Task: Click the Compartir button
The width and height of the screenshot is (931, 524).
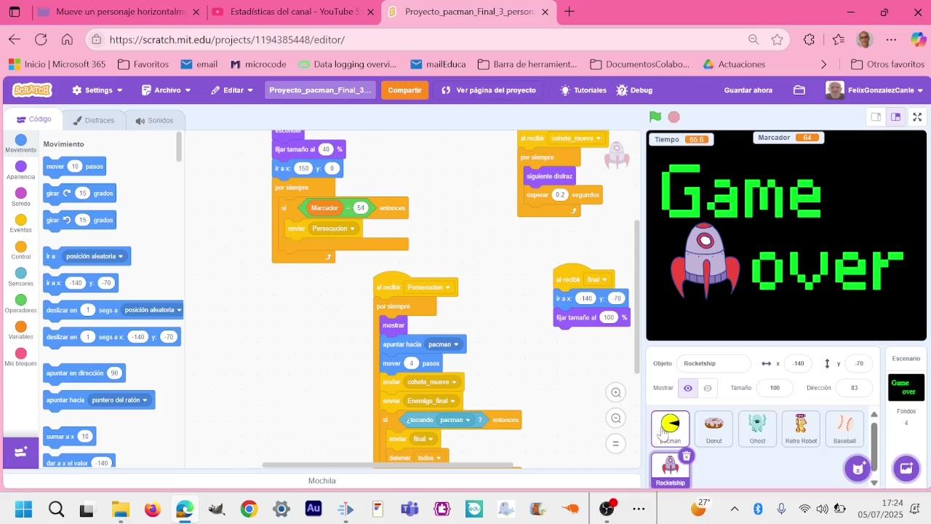Action: click(x=404, y=90)
